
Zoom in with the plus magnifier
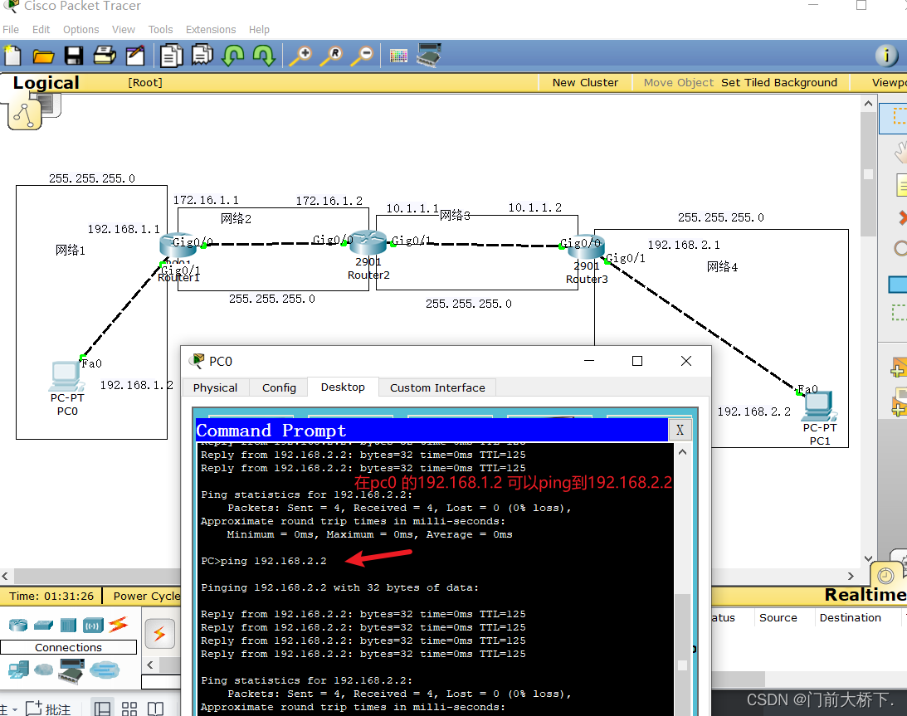[x=300, y=56]
